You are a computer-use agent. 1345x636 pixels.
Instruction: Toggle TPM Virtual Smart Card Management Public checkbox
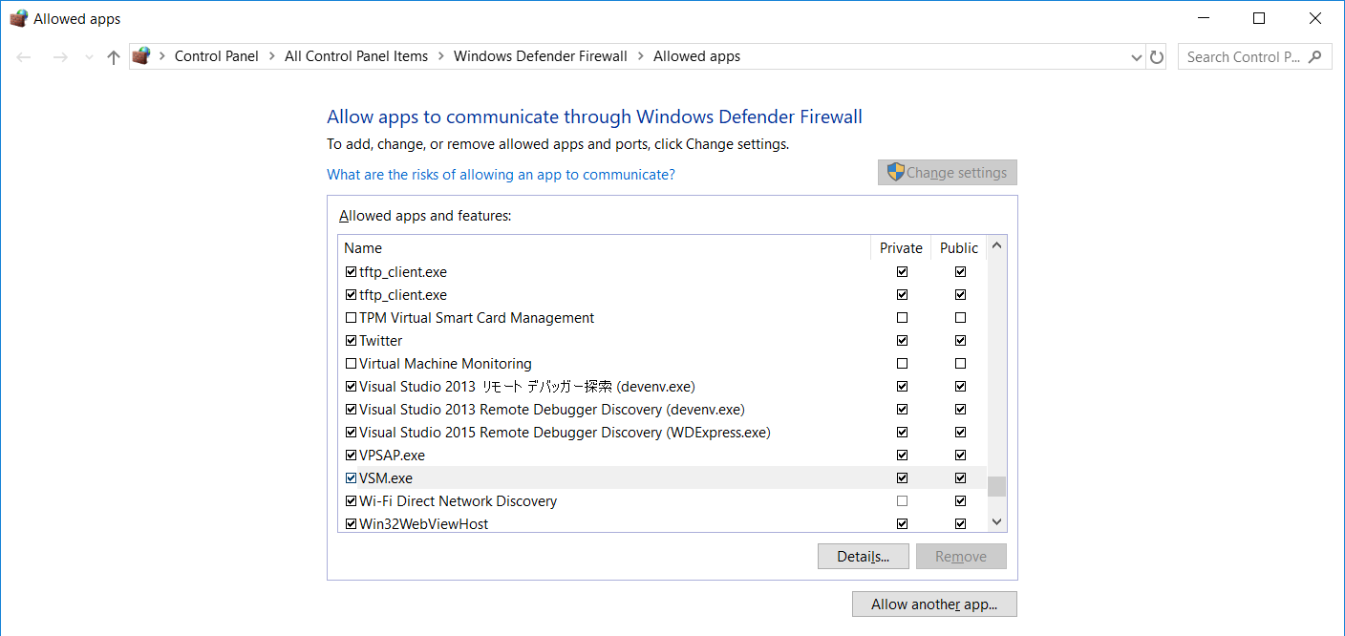point(960,318)
